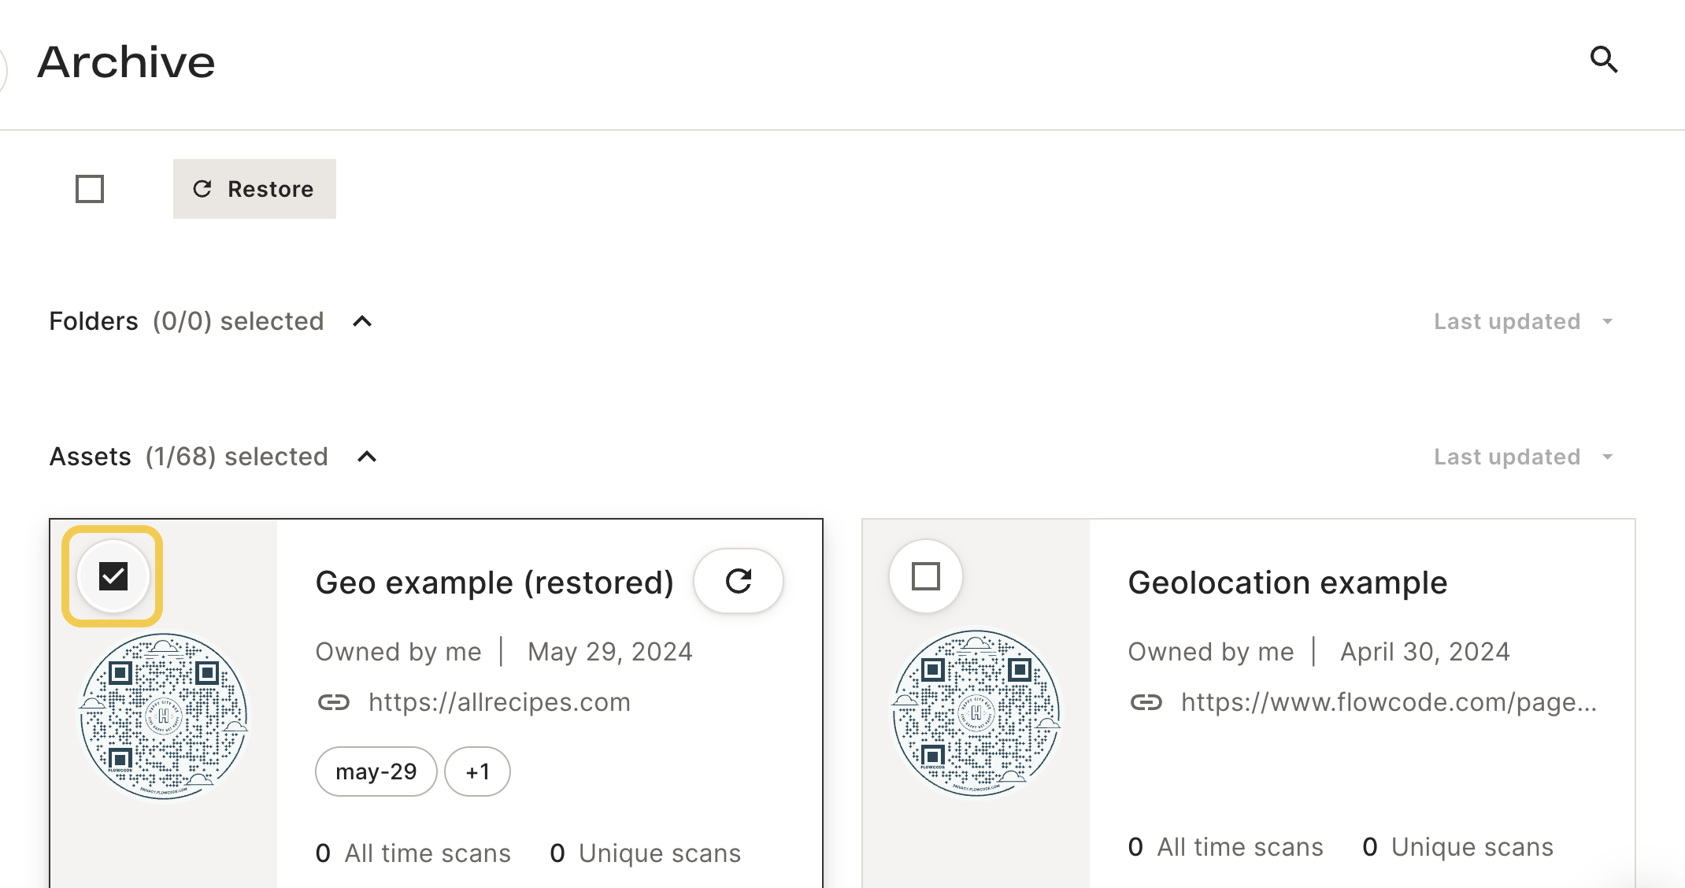
Task: Click restore icon on Geo example card
Action: (x=739, y=581)
